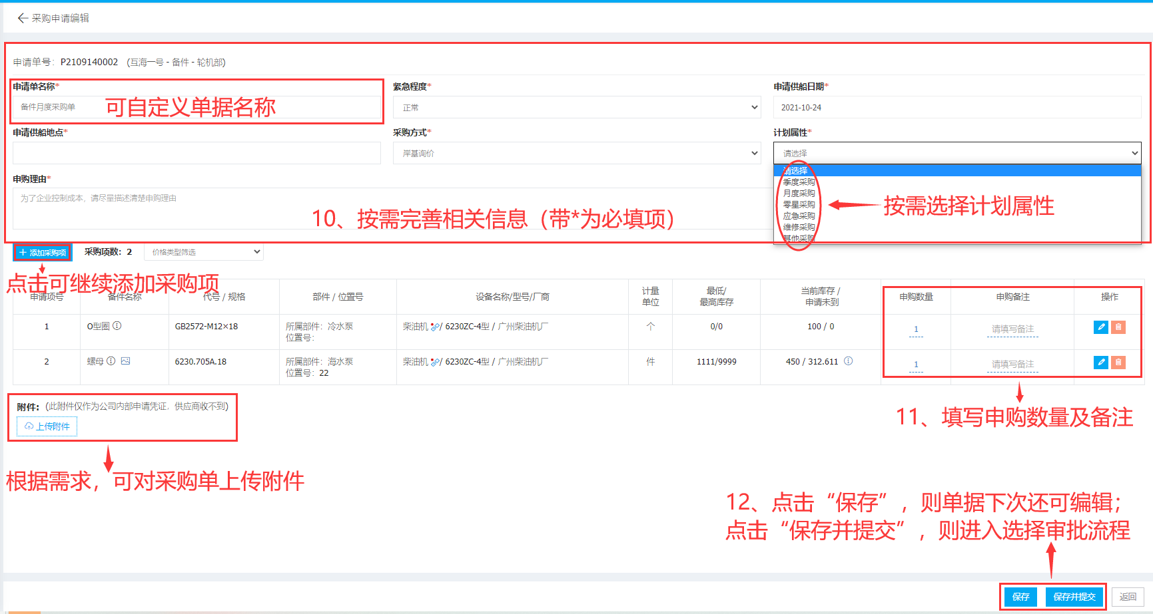
Task: Click the 设备名称/型号/厂商 column header
Action: [x=512, y=297]
